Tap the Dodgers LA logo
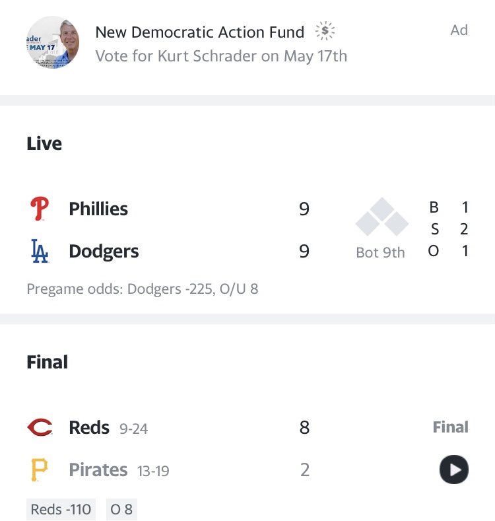The image size is (495, 521). coord(40,252)
